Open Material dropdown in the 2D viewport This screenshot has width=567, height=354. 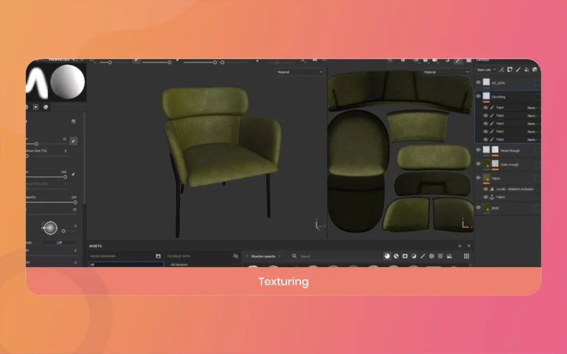coord(446,72)
